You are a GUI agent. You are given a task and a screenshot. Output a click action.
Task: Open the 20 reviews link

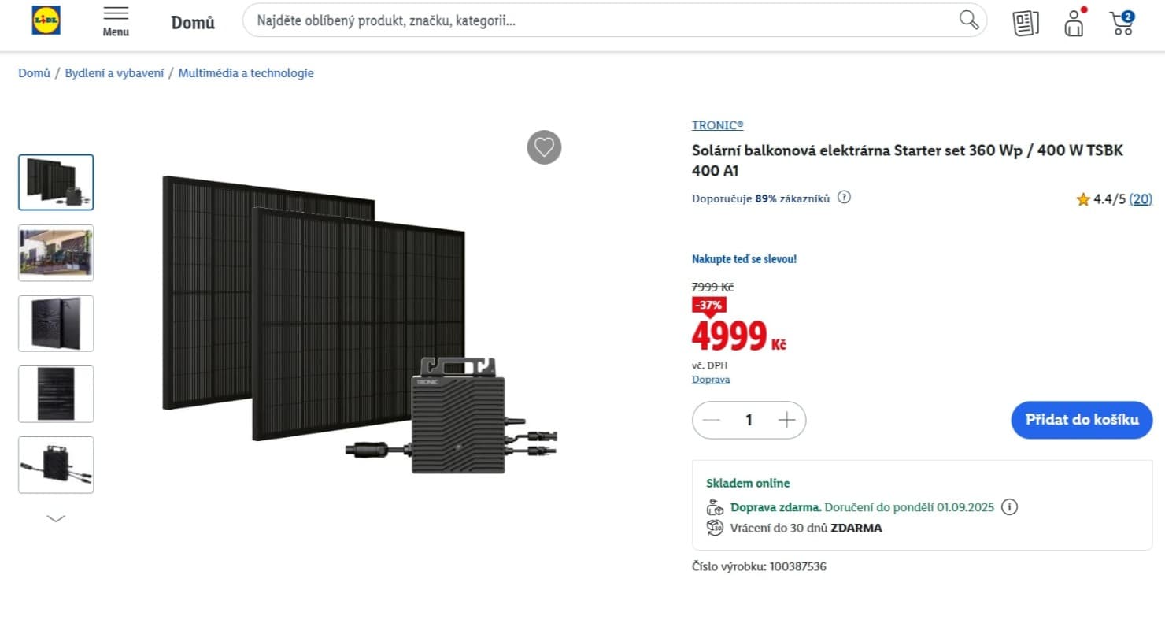click(1141, 200)
